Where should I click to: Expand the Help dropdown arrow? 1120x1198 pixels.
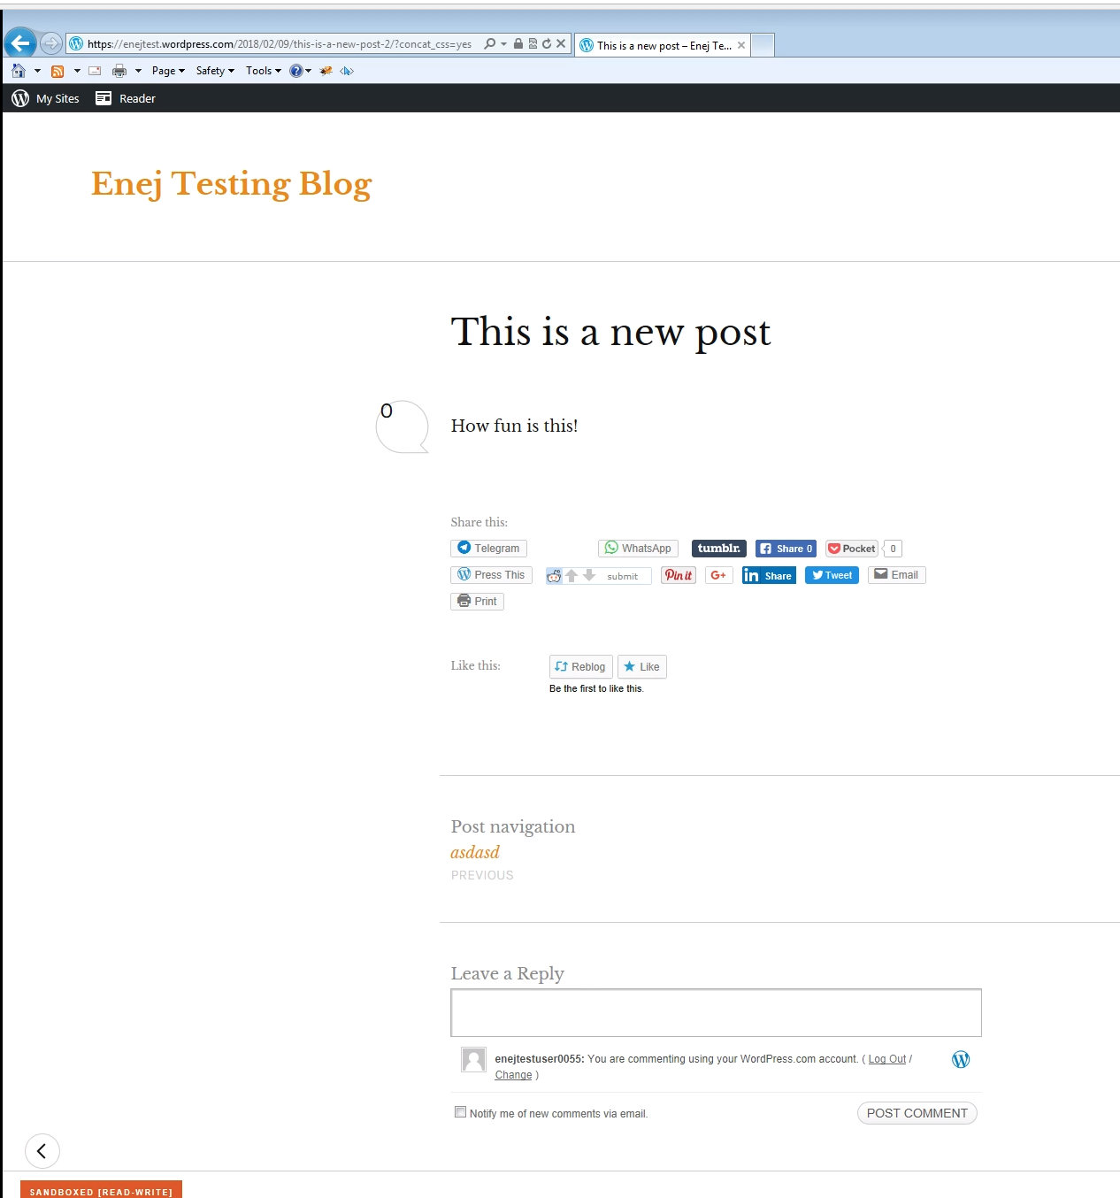[309, 71]
